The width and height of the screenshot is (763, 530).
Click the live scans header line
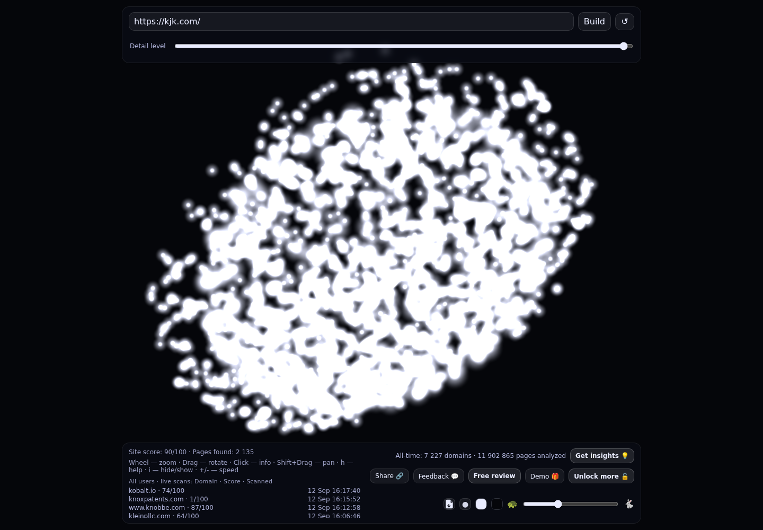200,481
